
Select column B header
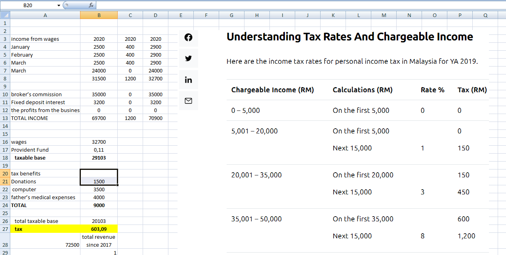point(99,15)
